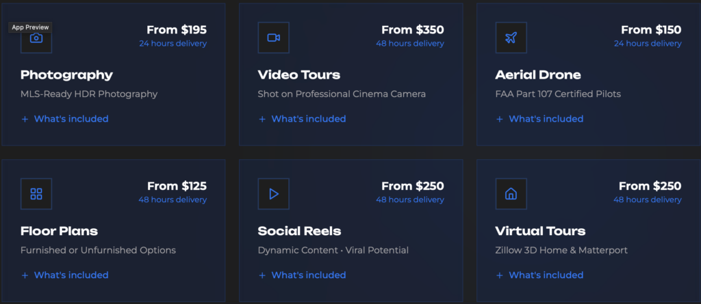Open the Floor Plans title

pyautogui.click(x=59, y=231)
